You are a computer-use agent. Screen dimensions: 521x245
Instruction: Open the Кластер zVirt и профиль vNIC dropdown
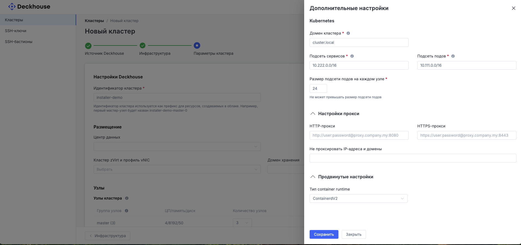tap(177, 169)
